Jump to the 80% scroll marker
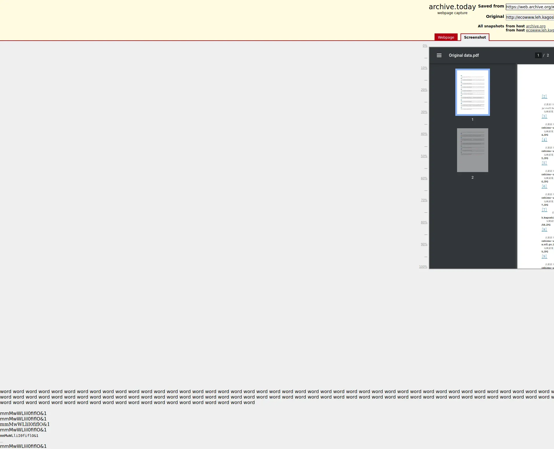This screenshot has width=554, height=449. [424, 222]
